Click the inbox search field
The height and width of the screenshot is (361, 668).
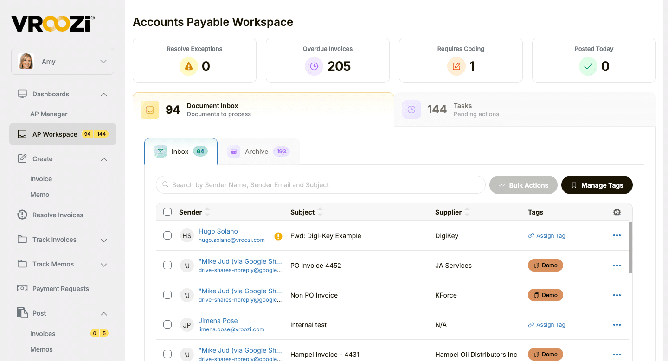[321, 185]
